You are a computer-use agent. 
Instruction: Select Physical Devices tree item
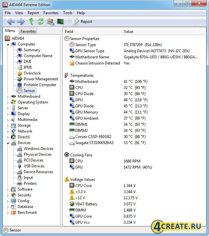pos(38,154)
